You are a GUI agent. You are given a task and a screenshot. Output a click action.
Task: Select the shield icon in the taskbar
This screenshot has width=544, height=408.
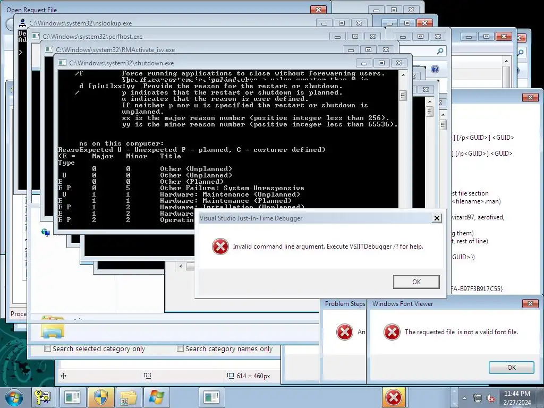[x=101, y=397]
